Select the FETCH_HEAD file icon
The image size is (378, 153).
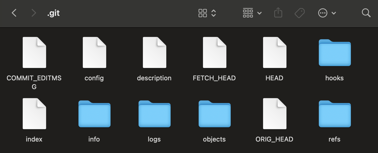click(214, 52)
